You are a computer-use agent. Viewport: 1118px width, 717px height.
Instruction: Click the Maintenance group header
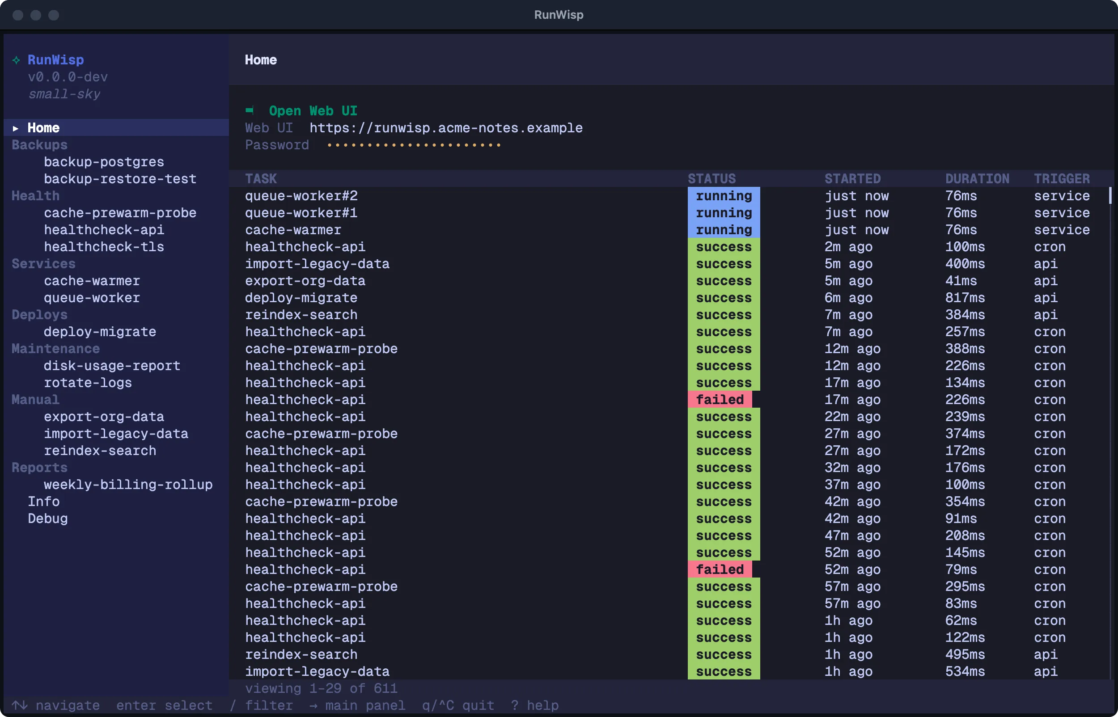pos(55,349)
